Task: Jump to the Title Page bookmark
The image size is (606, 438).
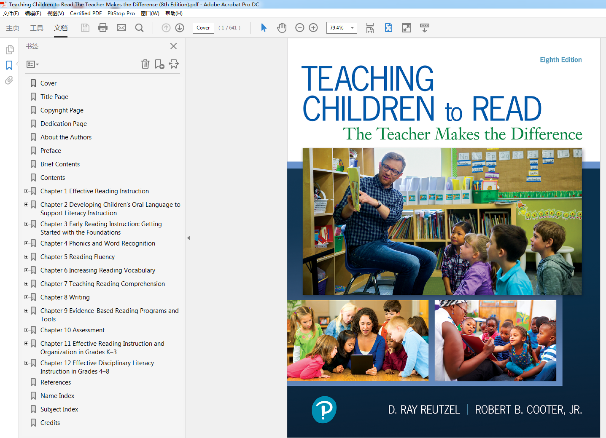Action: (54, 97)
